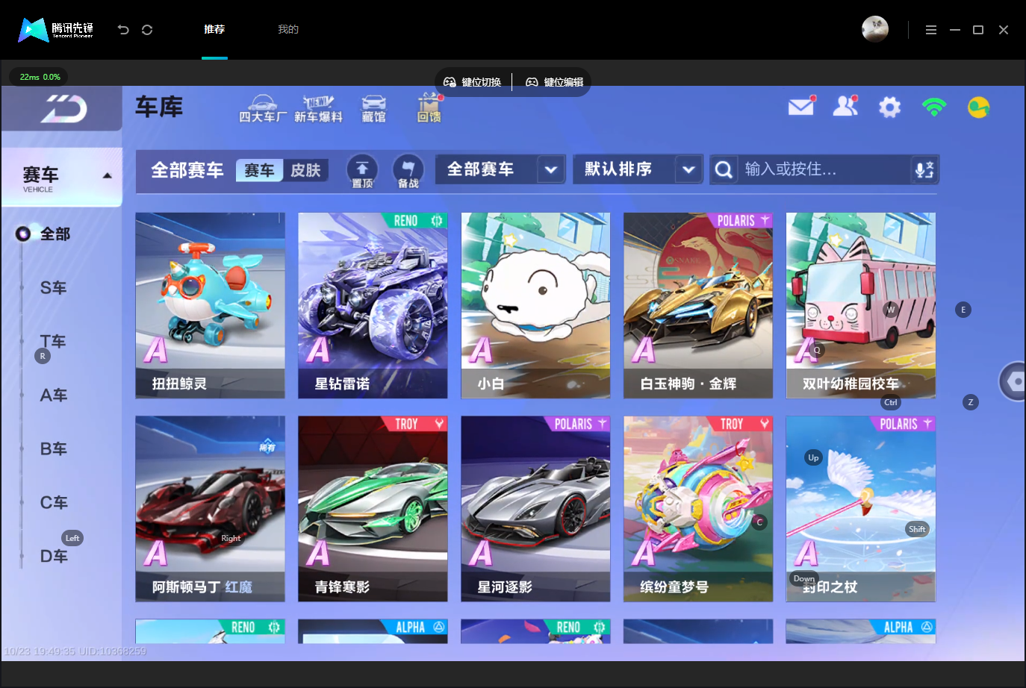Screen dimensions: 1026x688
Task: Select the C车 class filter
Action: click(54, 503)
